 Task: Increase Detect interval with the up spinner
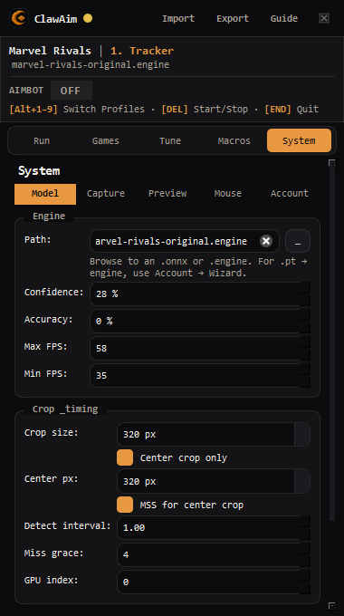pyautogui.click(x=305, y=522)
